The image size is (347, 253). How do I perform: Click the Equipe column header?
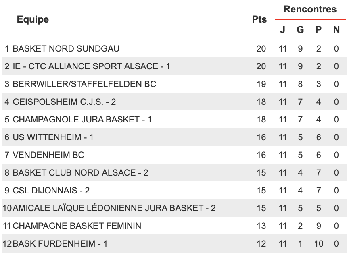[x=33, y=19]
